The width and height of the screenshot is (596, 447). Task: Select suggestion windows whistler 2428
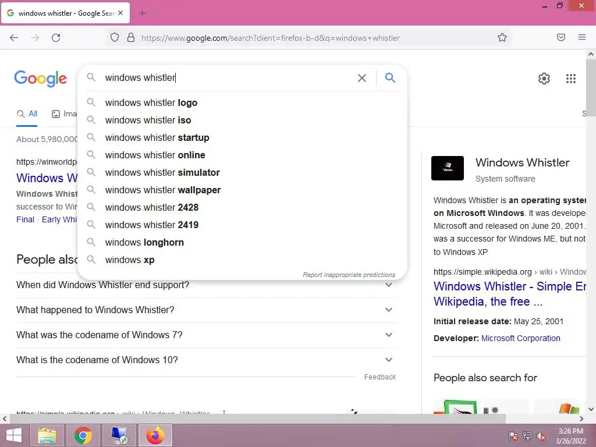pyautogui.click(x=242, y=208)
